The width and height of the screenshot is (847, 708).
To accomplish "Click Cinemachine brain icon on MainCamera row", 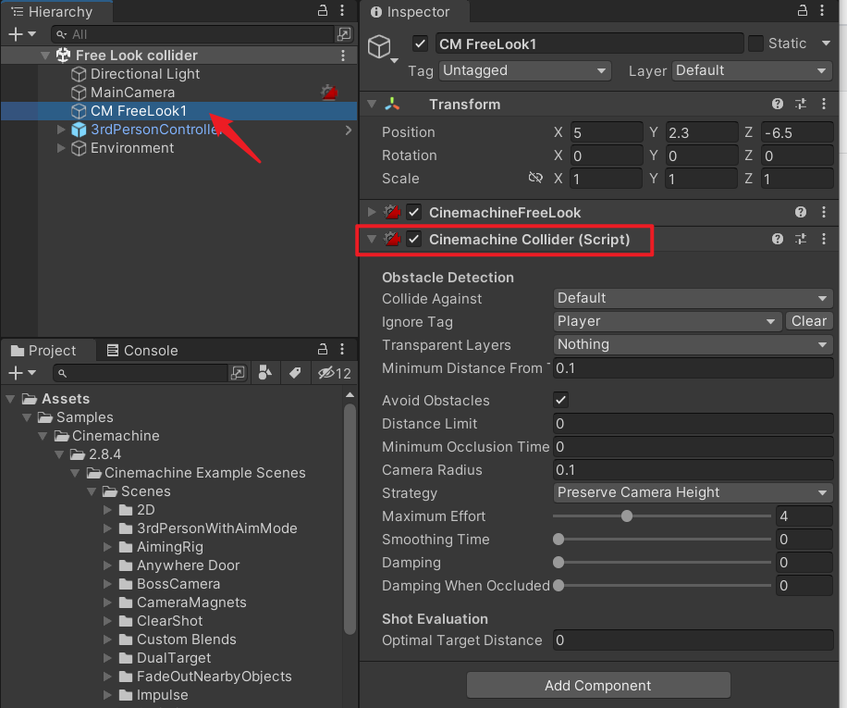I will pos(329,93).
